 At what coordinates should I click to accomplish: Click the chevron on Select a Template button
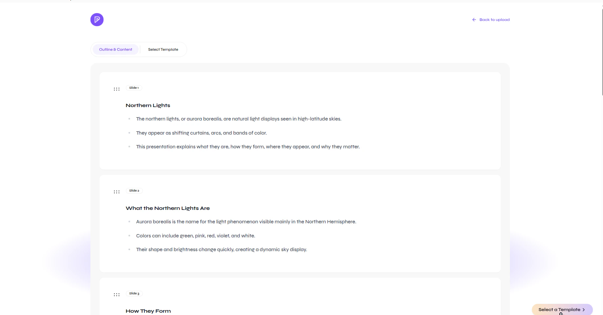pos(584,309)
